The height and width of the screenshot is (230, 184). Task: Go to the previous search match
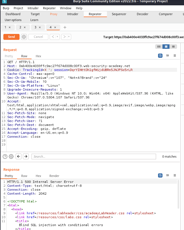pos(19,157)
